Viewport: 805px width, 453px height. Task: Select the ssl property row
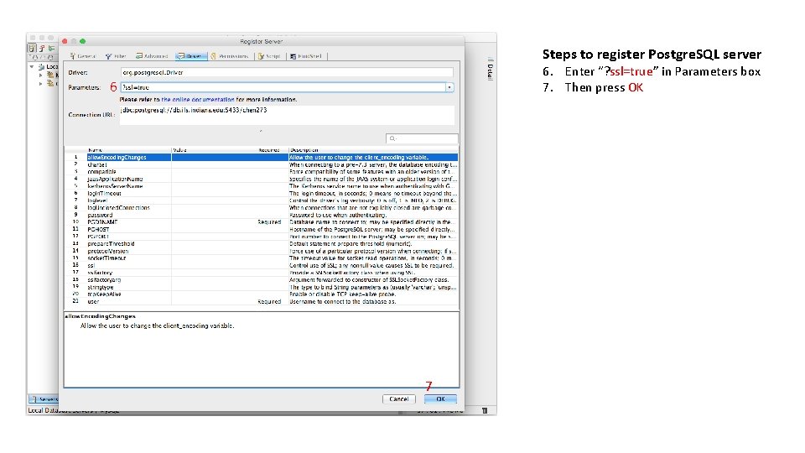coord(262,265)
